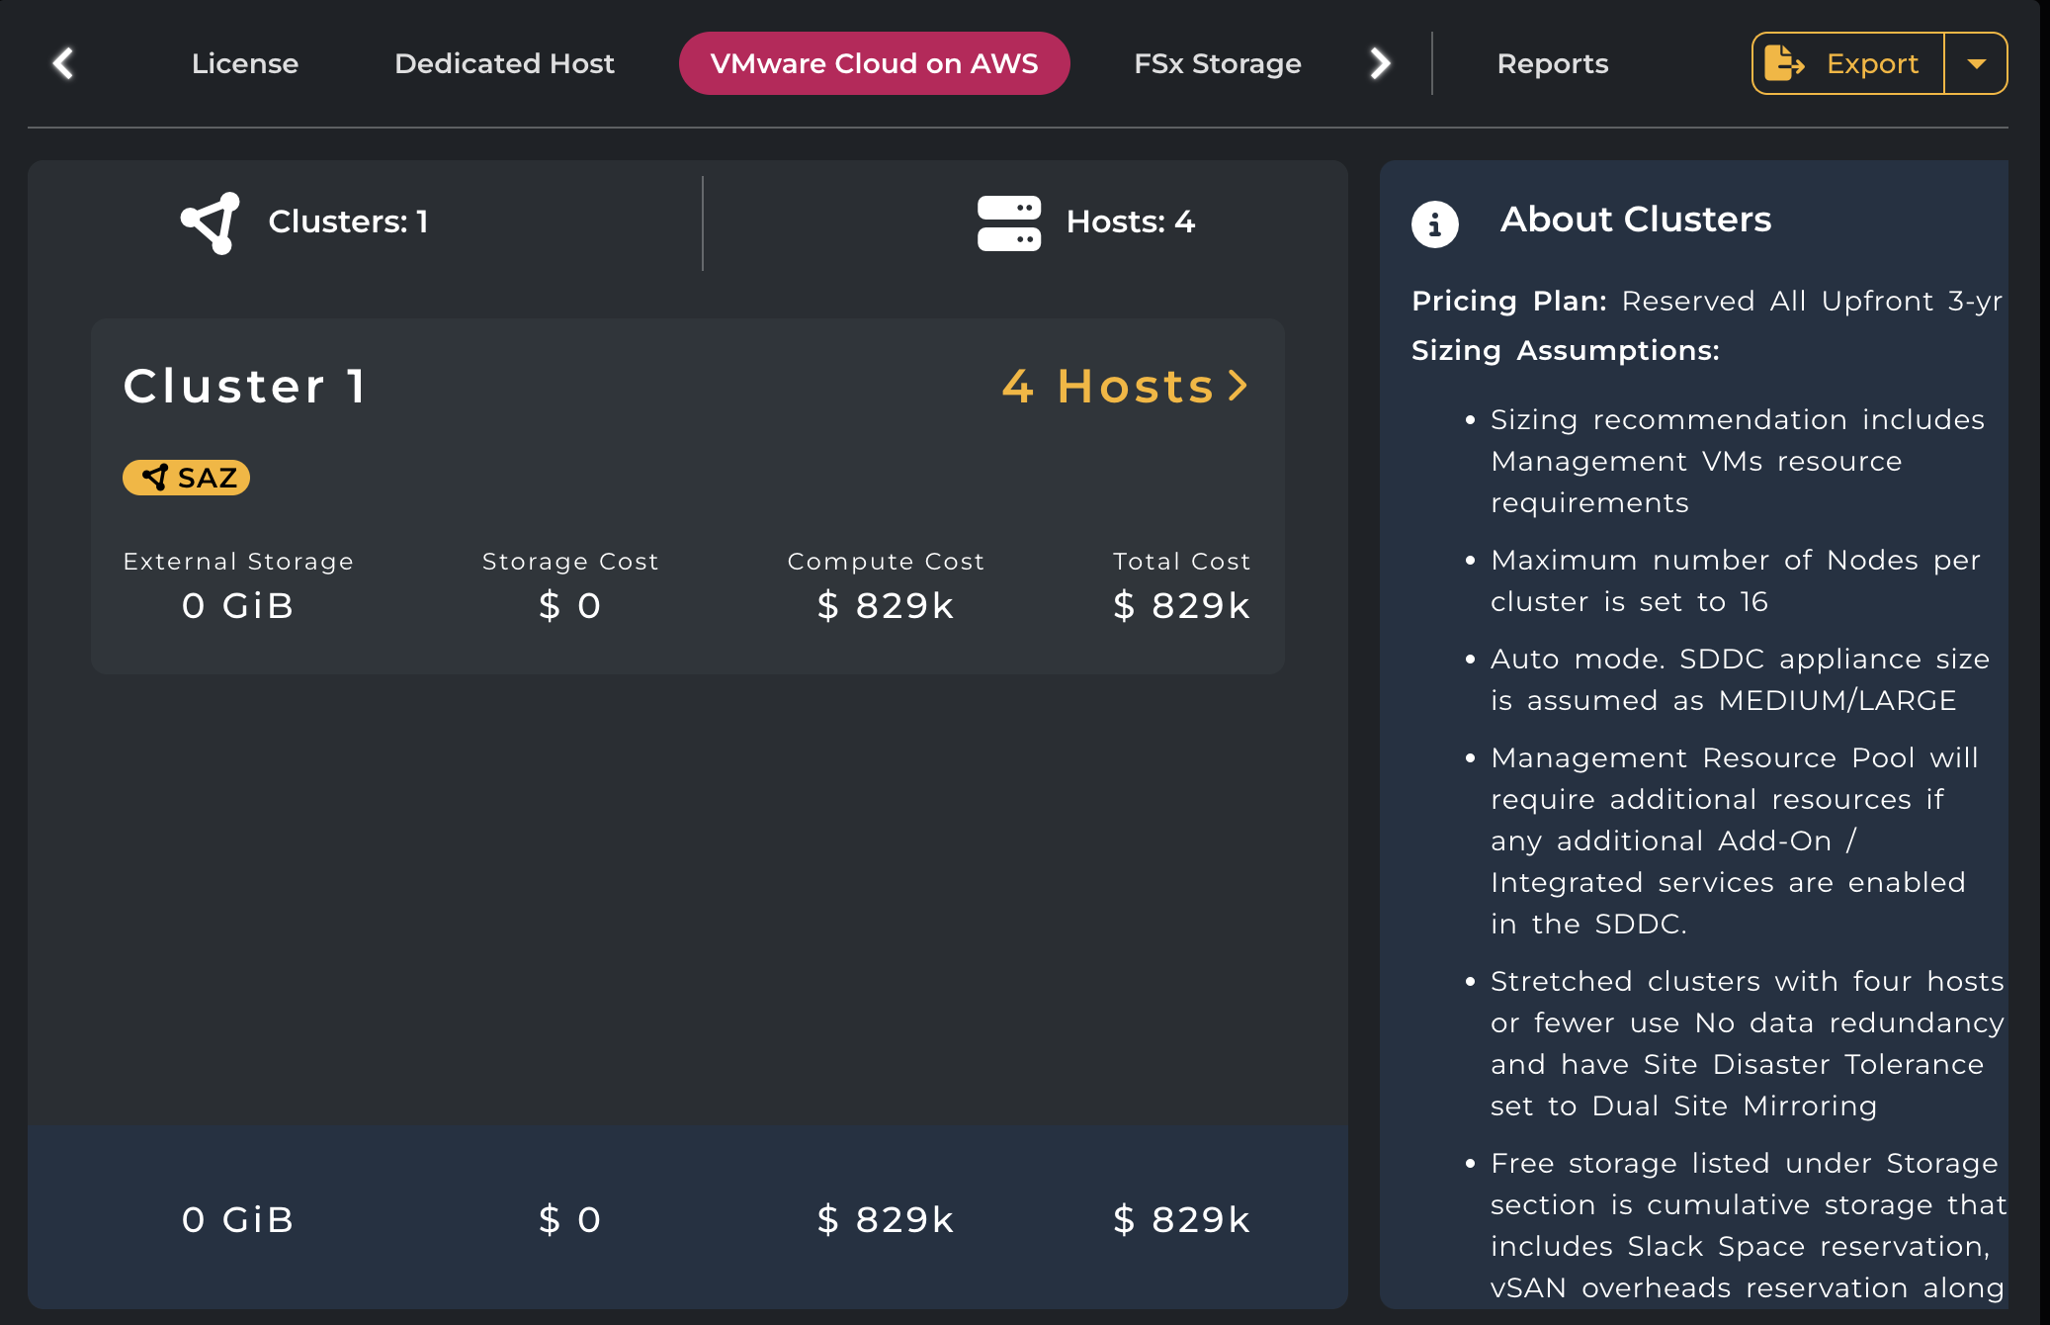Click the right arrow to see more tabs
The image size is (2050, 1325).
1380,63
